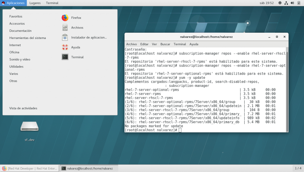Select the Oficina category

click(14, 52)
